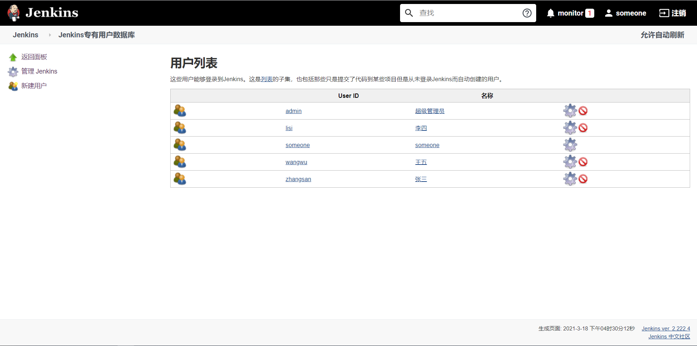Open the 王五 name link

[x=421, y=162]
